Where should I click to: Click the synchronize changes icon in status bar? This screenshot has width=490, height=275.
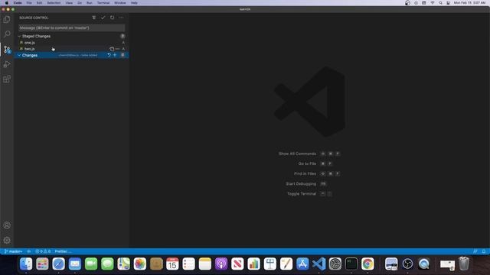29,251
